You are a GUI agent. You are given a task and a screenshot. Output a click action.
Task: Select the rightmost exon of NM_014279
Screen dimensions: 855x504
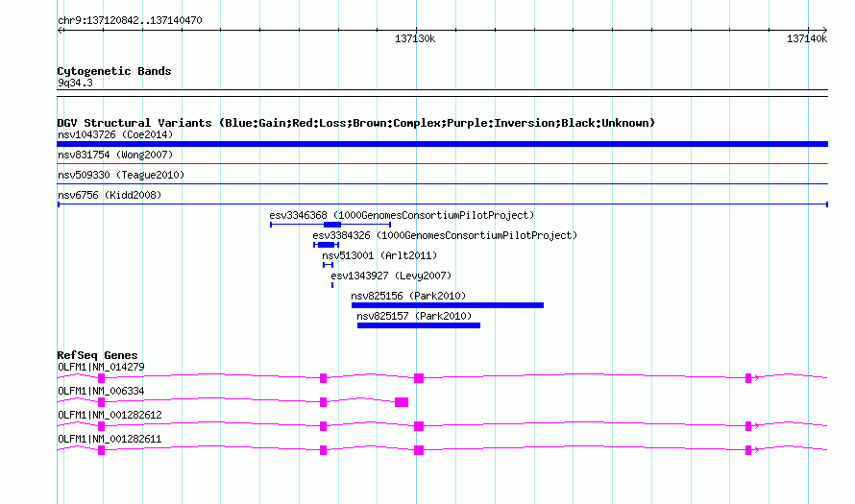point(748,378)
